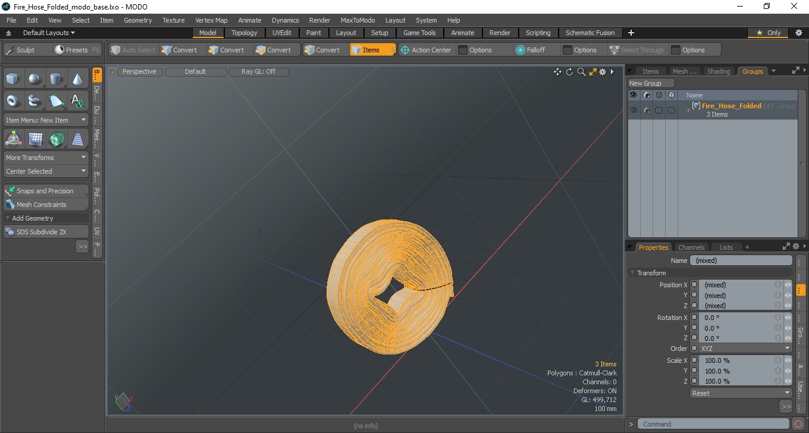Open the Texture menu

[x=173, y=20]
